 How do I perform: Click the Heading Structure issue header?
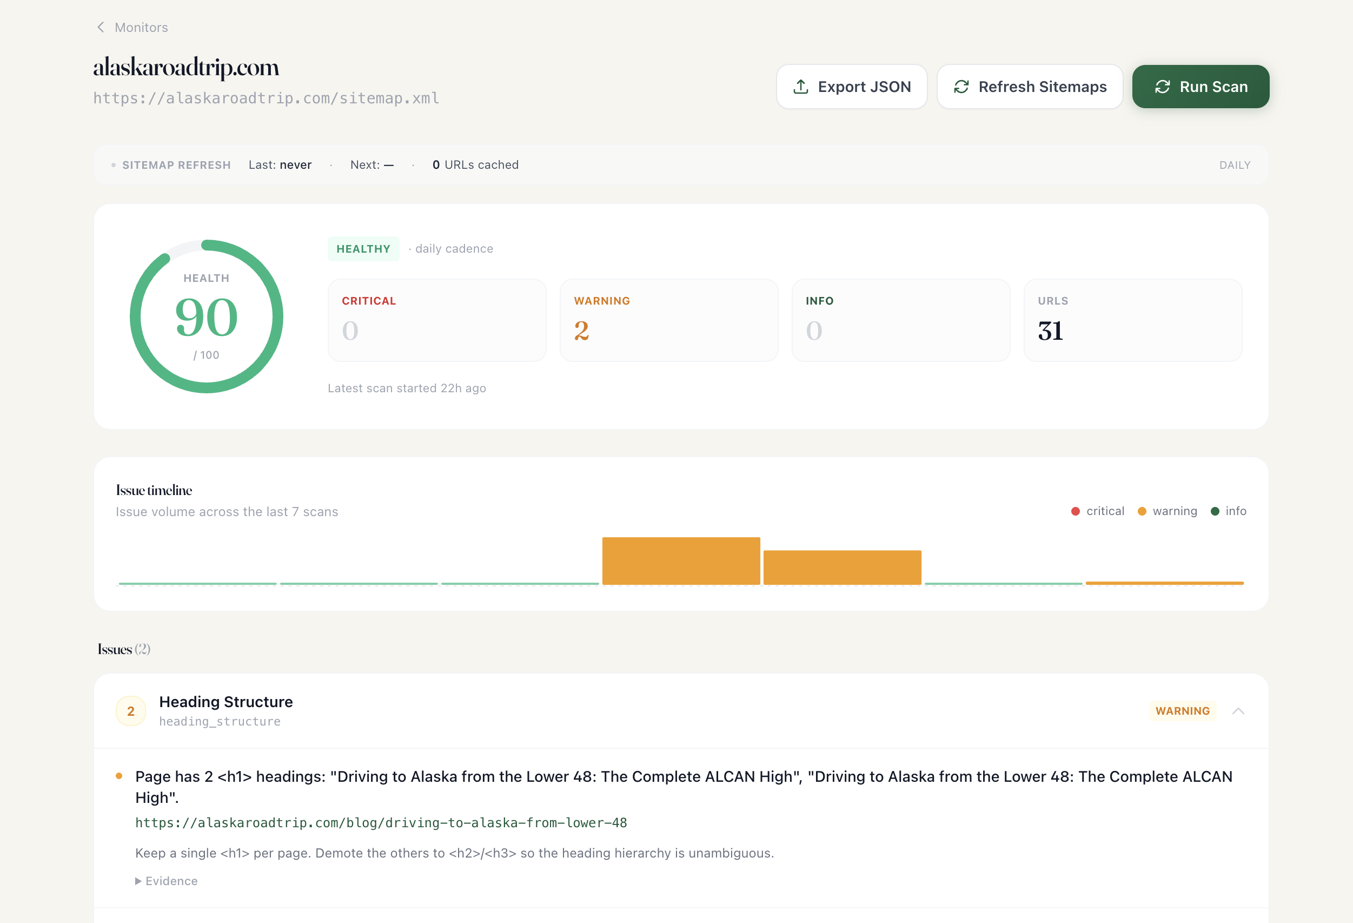[226, 702]
